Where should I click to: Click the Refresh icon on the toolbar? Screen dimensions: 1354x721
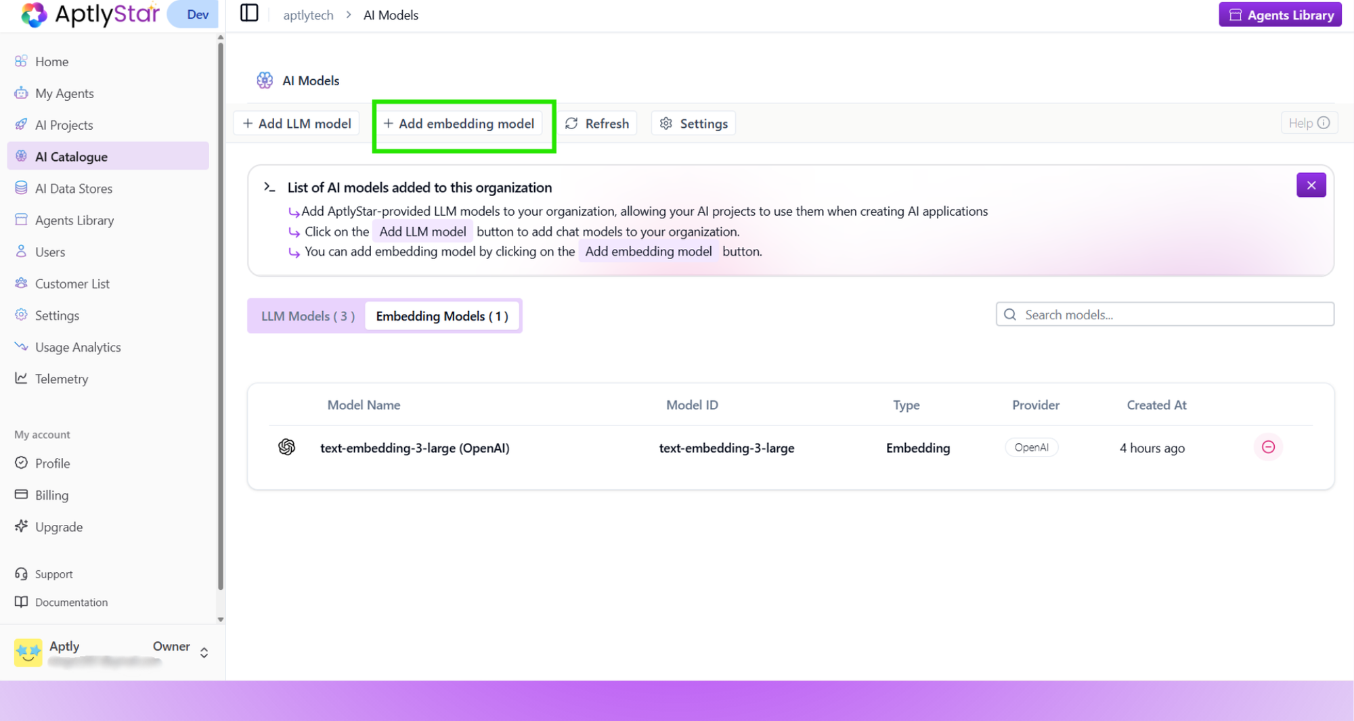click(x=573, y=123)
